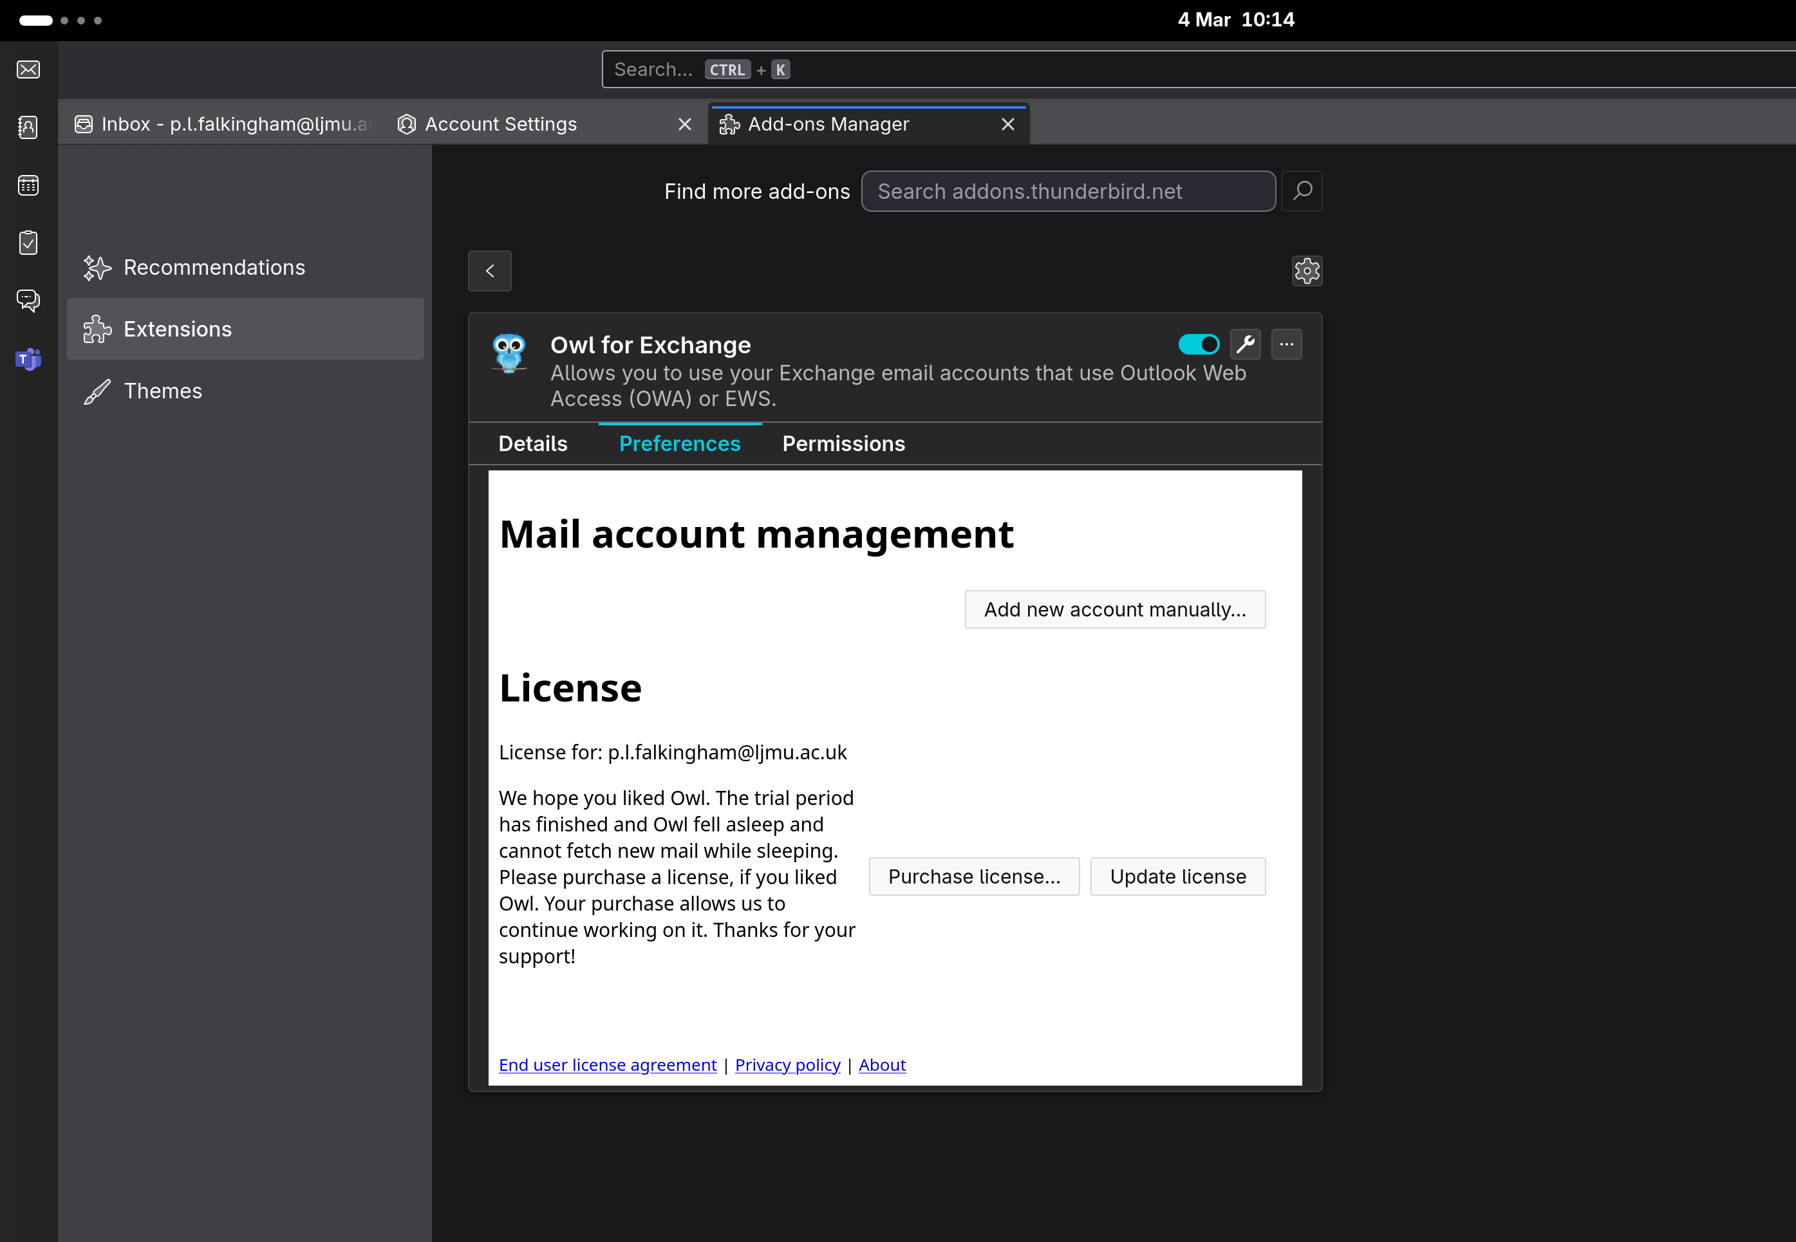Open the gear tools for all add-ons

(1306, 271)
